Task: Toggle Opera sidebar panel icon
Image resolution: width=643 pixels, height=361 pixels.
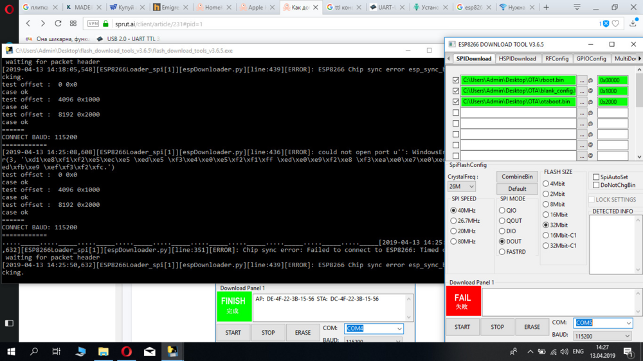Action: pyautogui.click(x=9, y=323)
